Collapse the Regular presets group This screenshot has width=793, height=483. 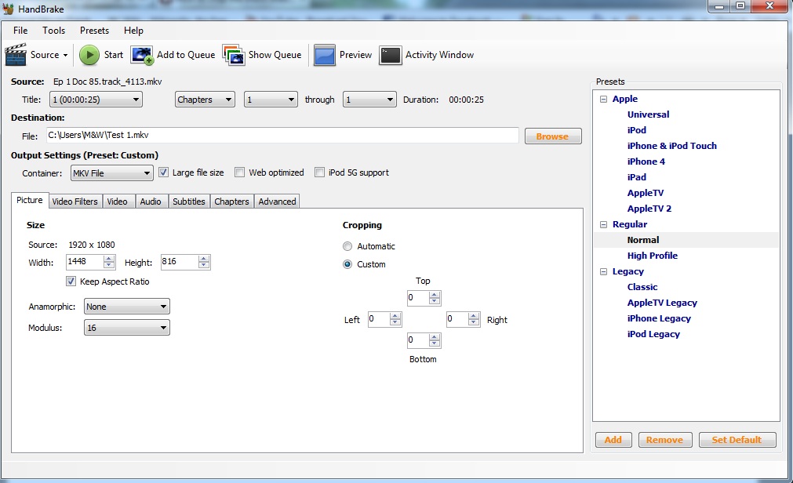click(603, 224)
